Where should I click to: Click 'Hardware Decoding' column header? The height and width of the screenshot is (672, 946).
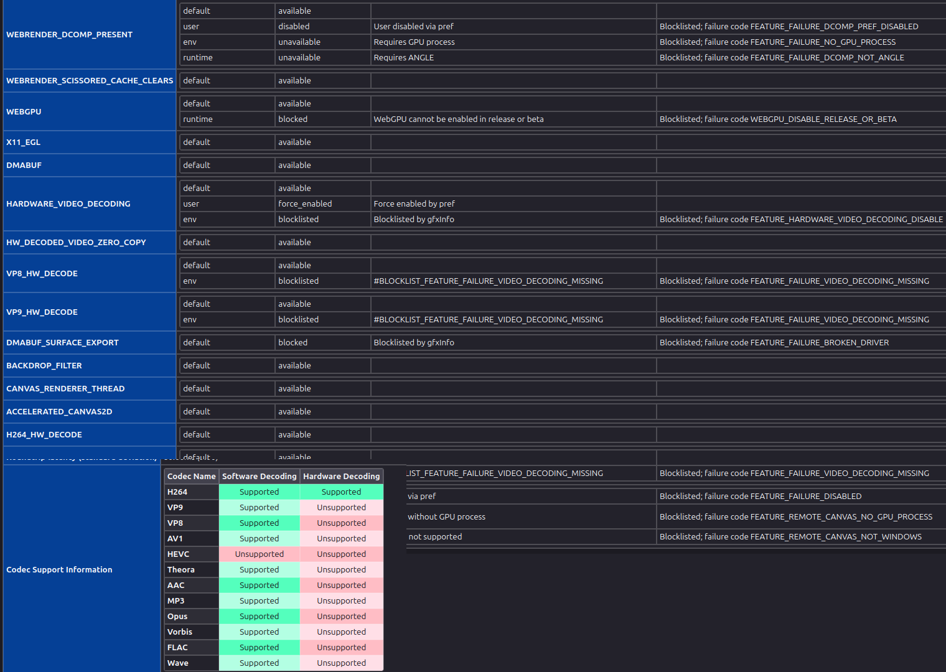(342, 476)
